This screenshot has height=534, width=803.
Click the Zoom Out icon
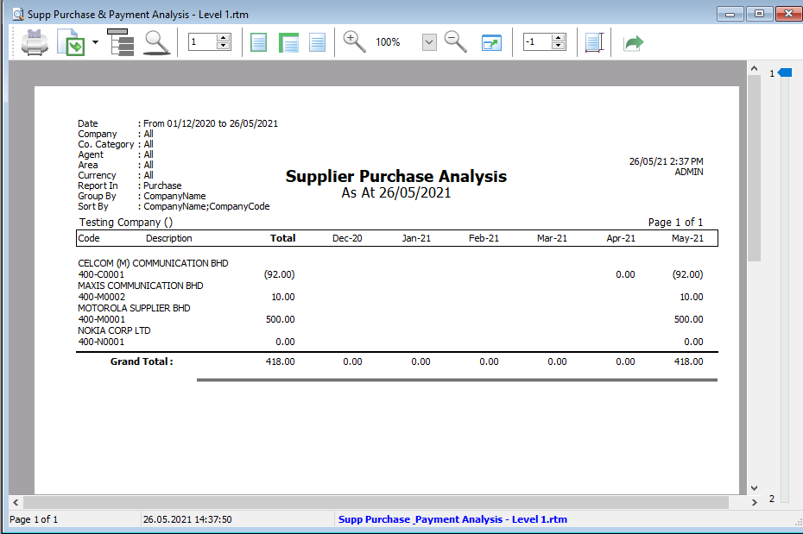455,41
